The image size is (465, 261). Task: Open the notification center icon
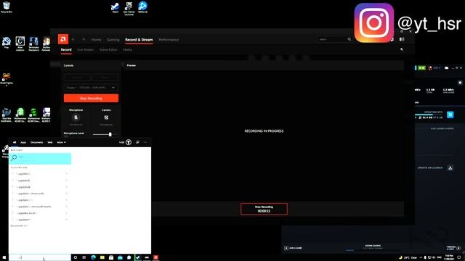tap(459, 257)
